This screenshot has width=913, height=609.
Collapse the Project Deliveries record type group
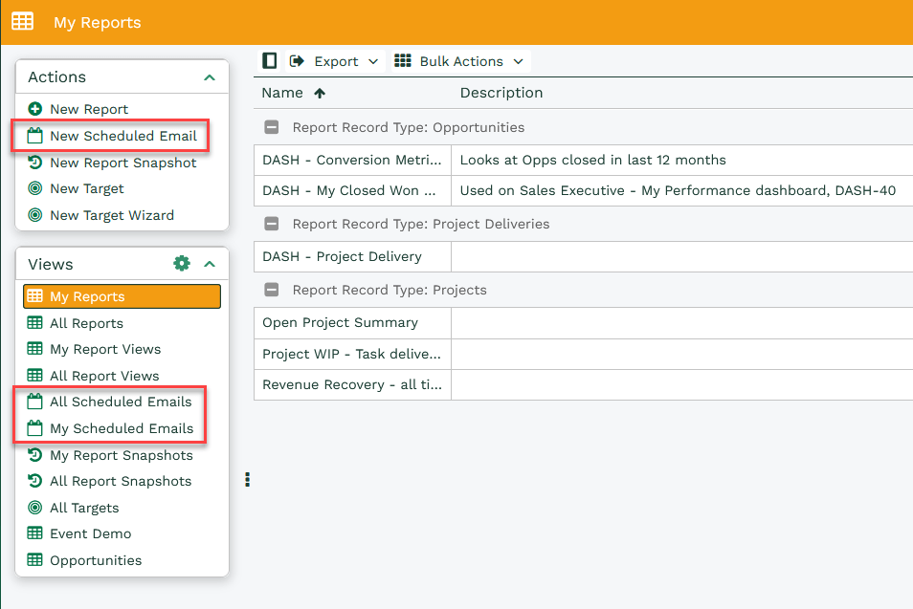point(272,224)
